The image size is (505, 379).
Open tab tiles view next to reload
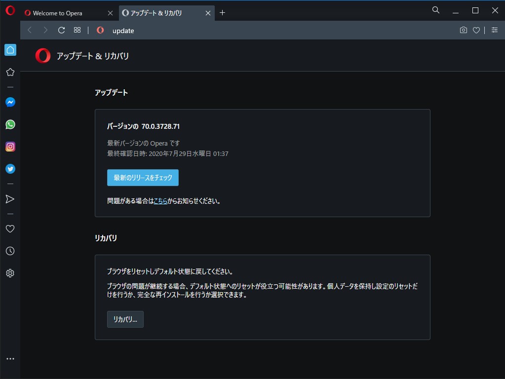click(77, 30)
